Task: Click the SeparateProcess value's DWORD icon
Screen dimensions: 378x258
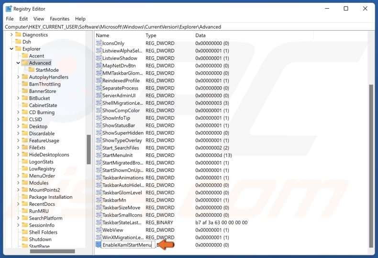Action: pos(99,88)
